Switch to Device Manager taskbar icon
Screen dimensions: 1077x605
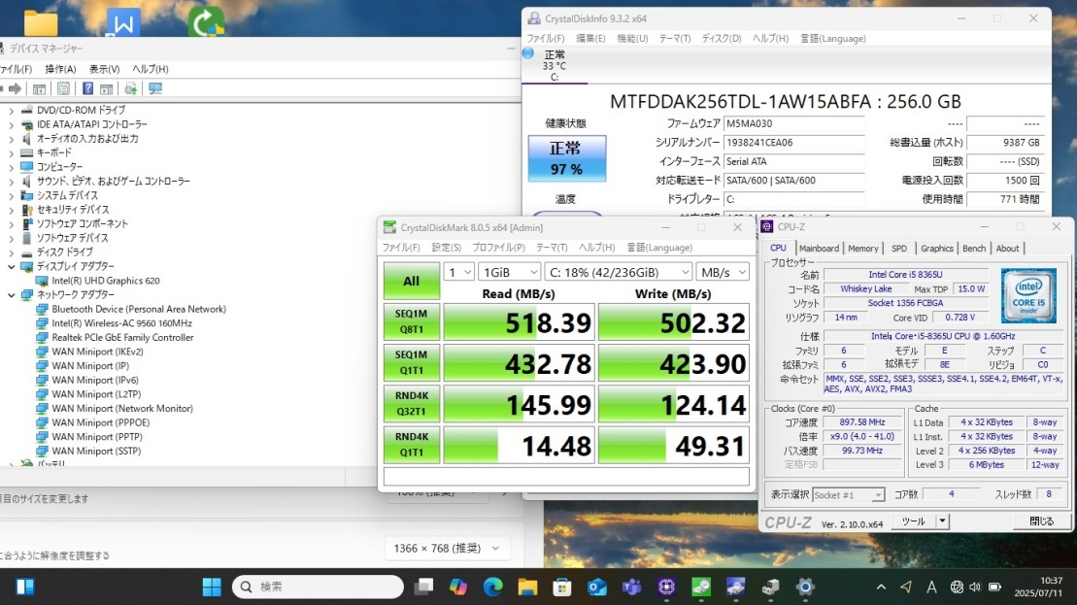[770, 587]
